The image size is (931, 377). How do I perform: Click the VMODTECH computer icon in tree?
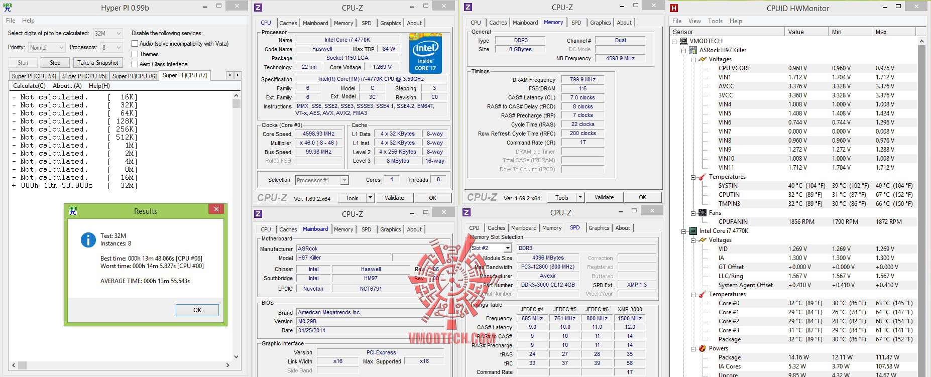coord(683,41)
